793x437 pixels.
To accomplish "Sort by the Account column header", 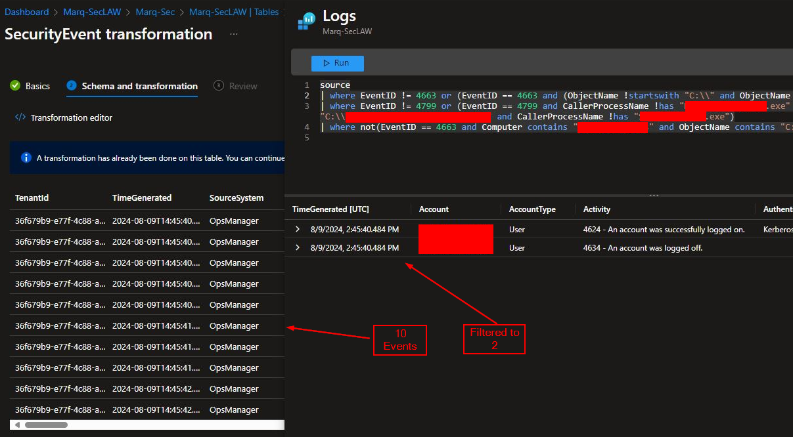I will [x=434, y=209].
